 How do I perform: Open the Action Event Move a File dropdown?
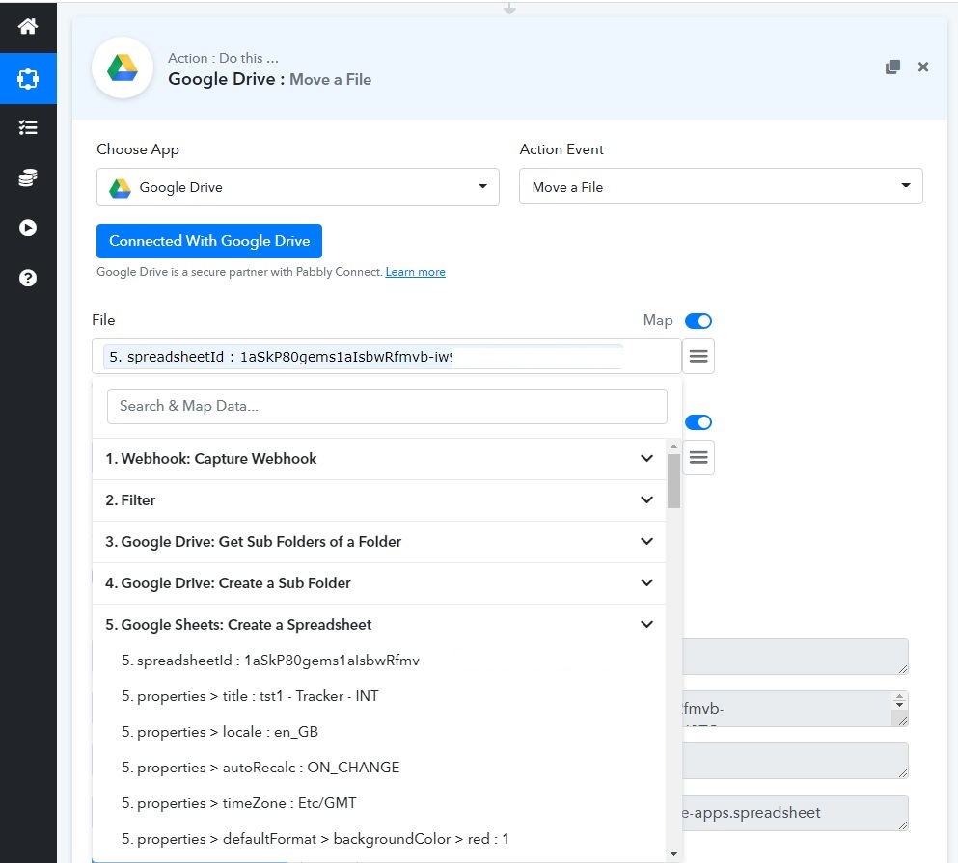721,186
